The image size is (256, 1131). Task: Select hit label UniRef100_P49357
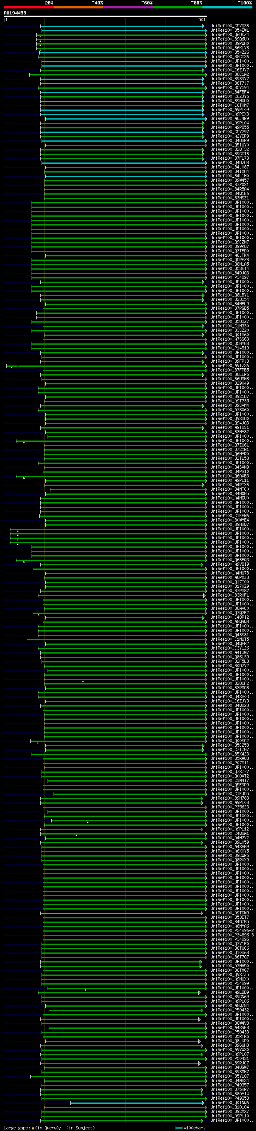coord(229,1085)
